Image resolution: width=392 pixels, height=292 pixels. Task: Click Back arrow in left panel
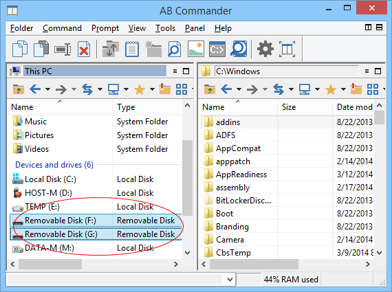(35, 89)
